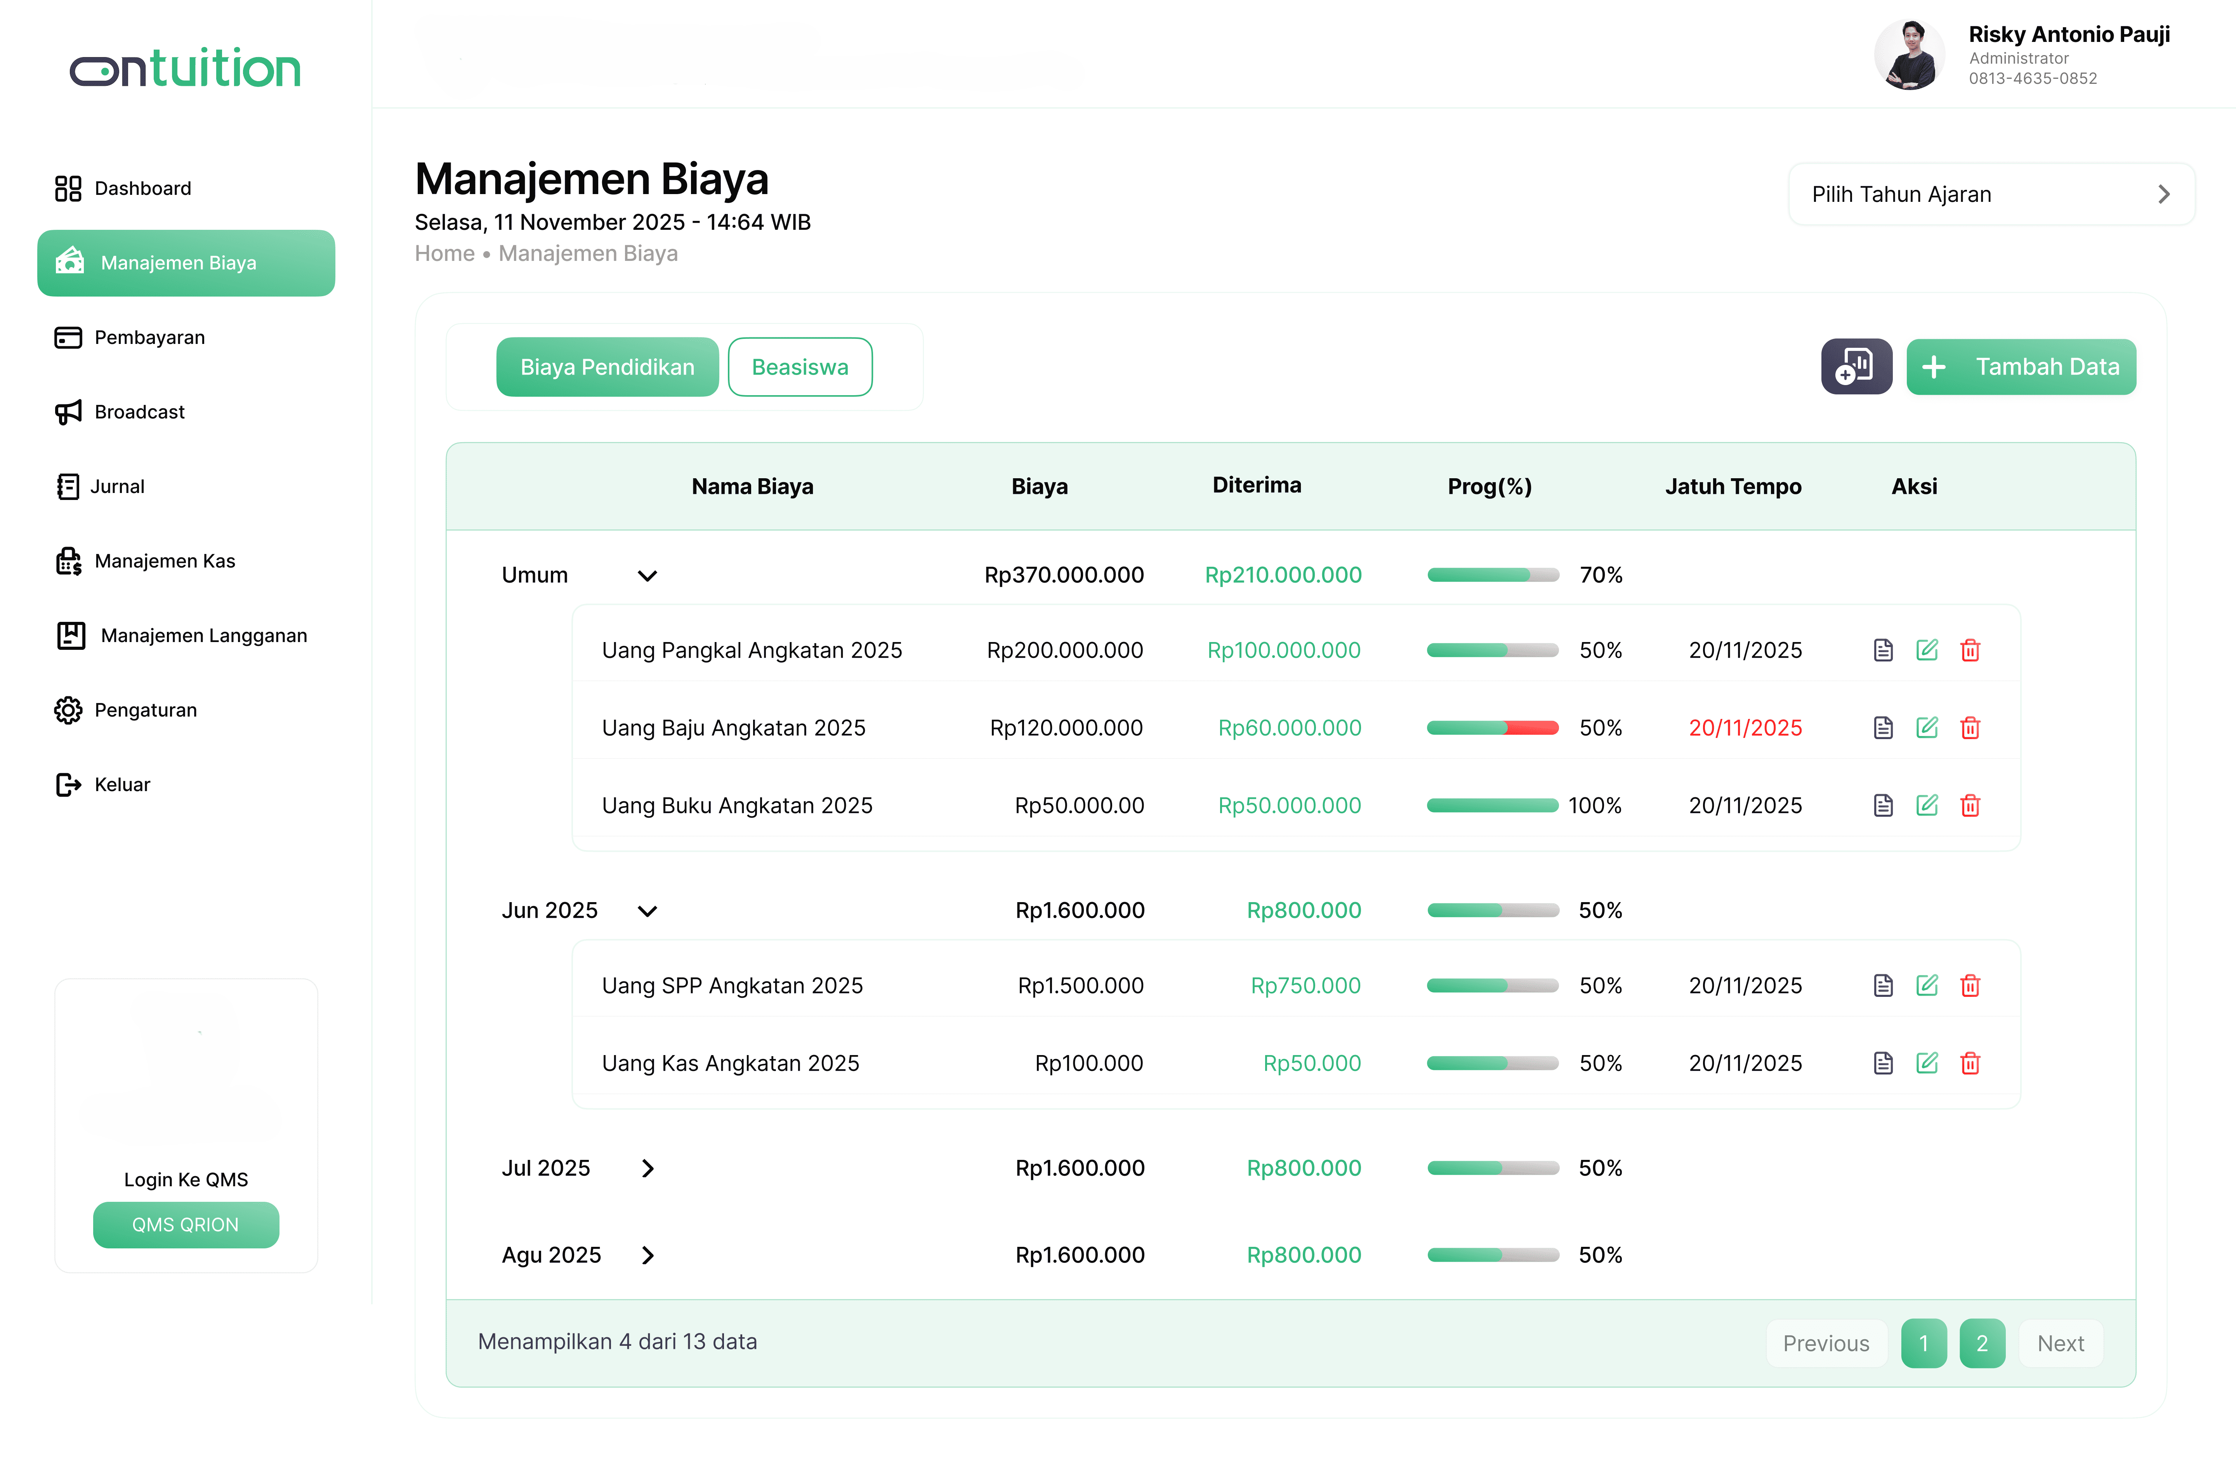Edit Uang SPP Angkatan 2025 row
The width and height of the screenshot is (2236, 1458).
pyautogui.click(x=1927, y=986)
